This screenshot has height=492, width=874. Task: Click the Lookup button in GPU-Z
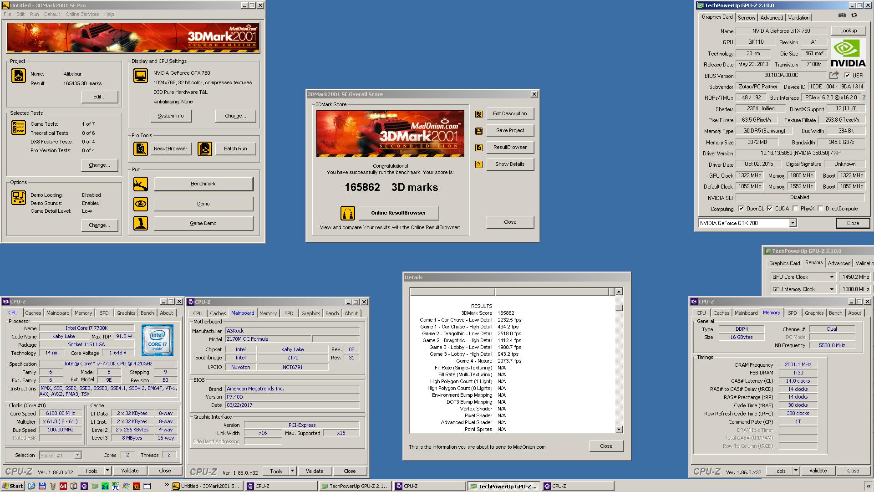click(x=849, y=31)
